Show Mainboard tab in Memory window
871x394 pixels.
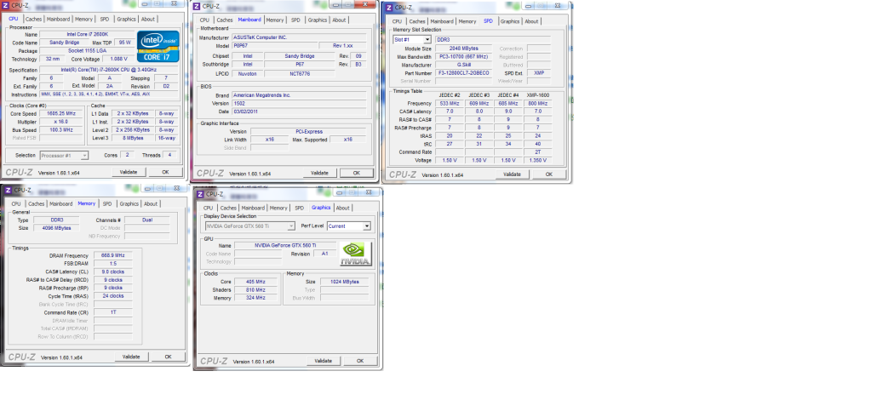pos(61,203)
